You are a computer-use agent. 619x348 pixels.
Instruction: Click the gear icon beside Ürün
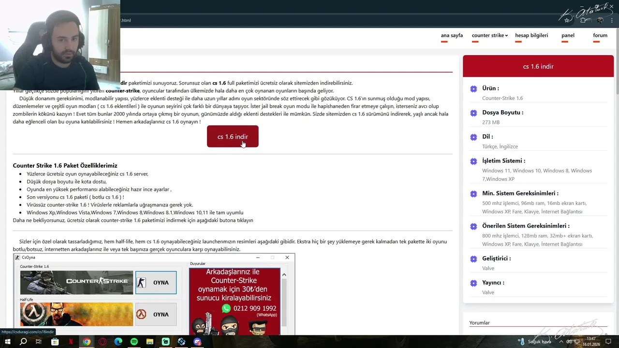473,89
